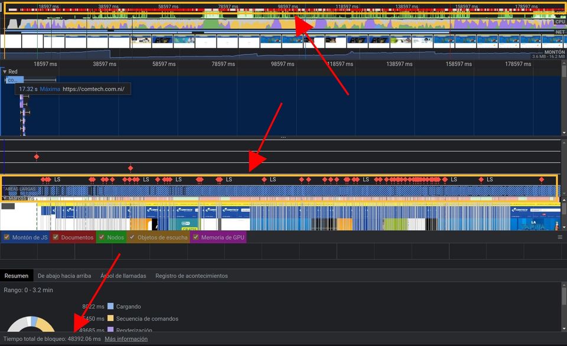Select the Registro de acontecimientos tab
The image size is (567, 346).
click(x=191, y=276)
